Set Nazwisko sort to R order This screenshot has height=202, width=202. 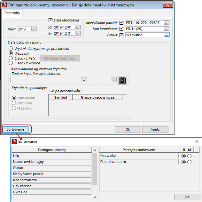pyautogui.click(x=183, y=156)
